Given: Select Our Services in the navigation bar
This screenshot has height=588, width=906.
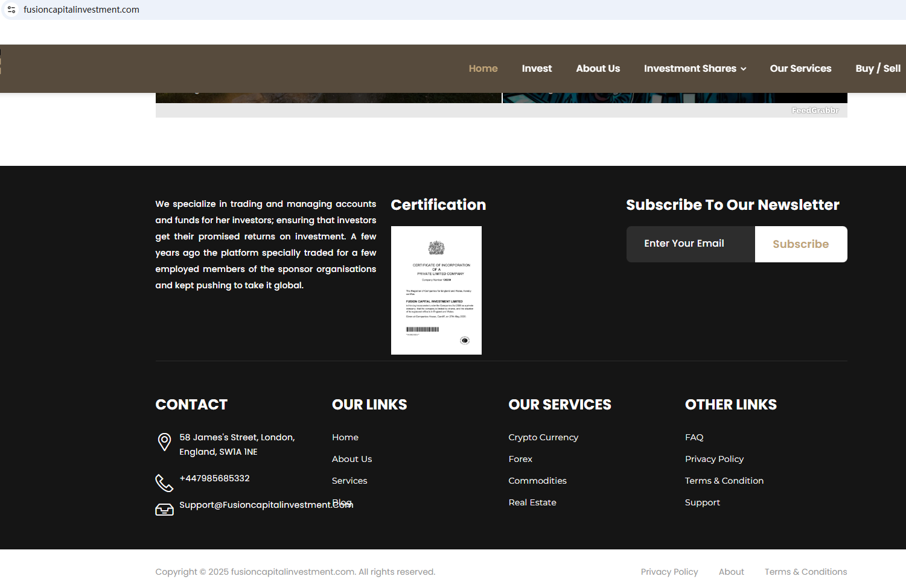Looking at the screenshot, I should (800, 69).
